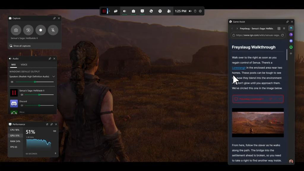Click the Record last 30 seconds icon
The image size is (304, 171).
click(x=28, y=30)
